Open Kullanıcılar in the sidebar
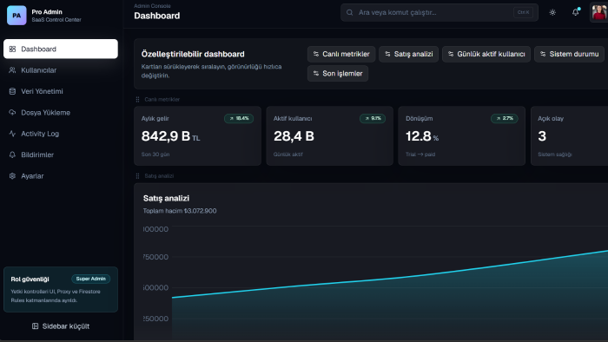Viewport: 608px width, 342px height. tap(61, 70)
